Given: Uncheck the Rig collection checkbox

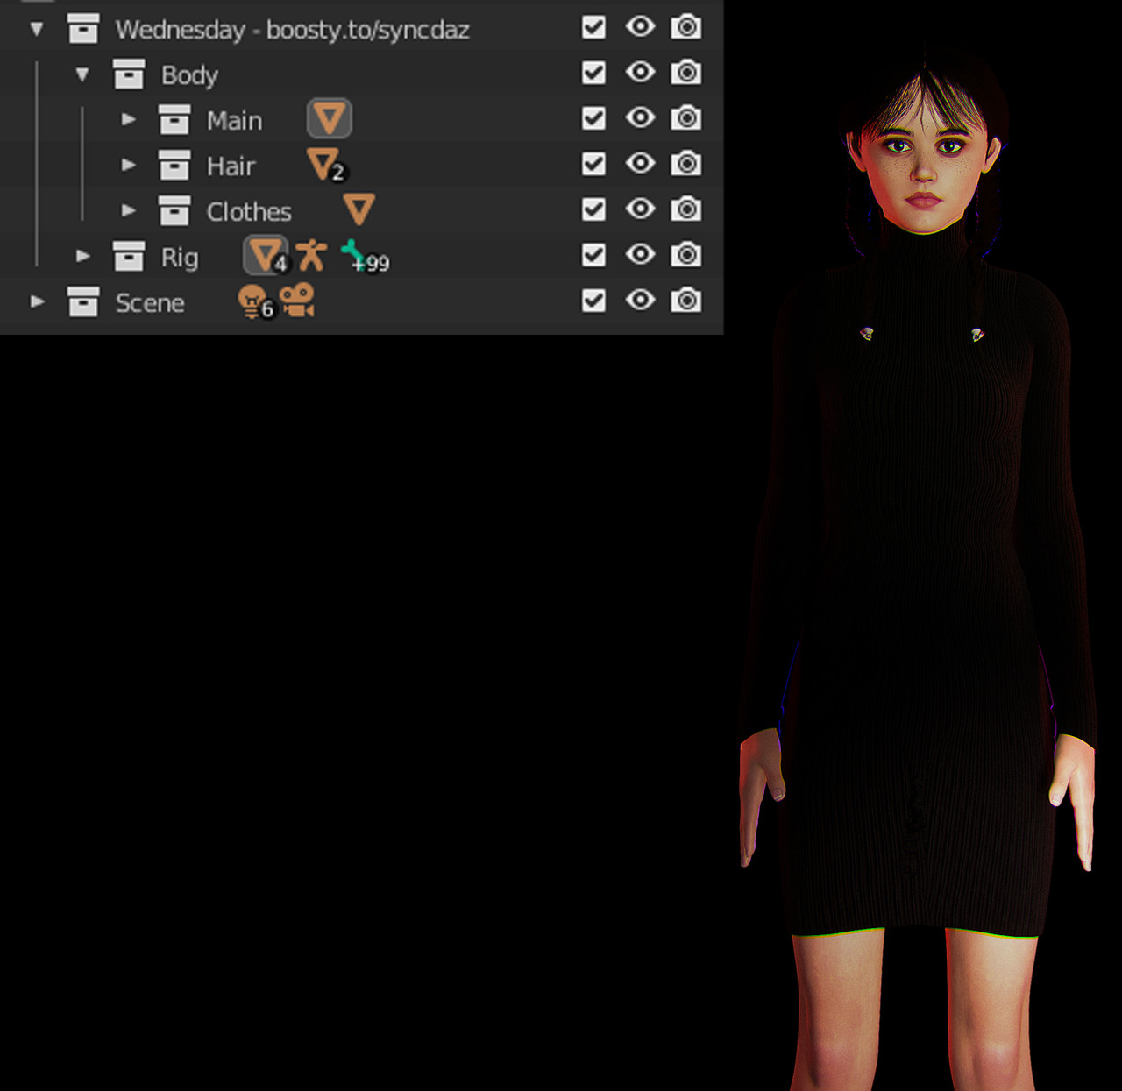Looking at the screenshot, I should coord(593,255).
